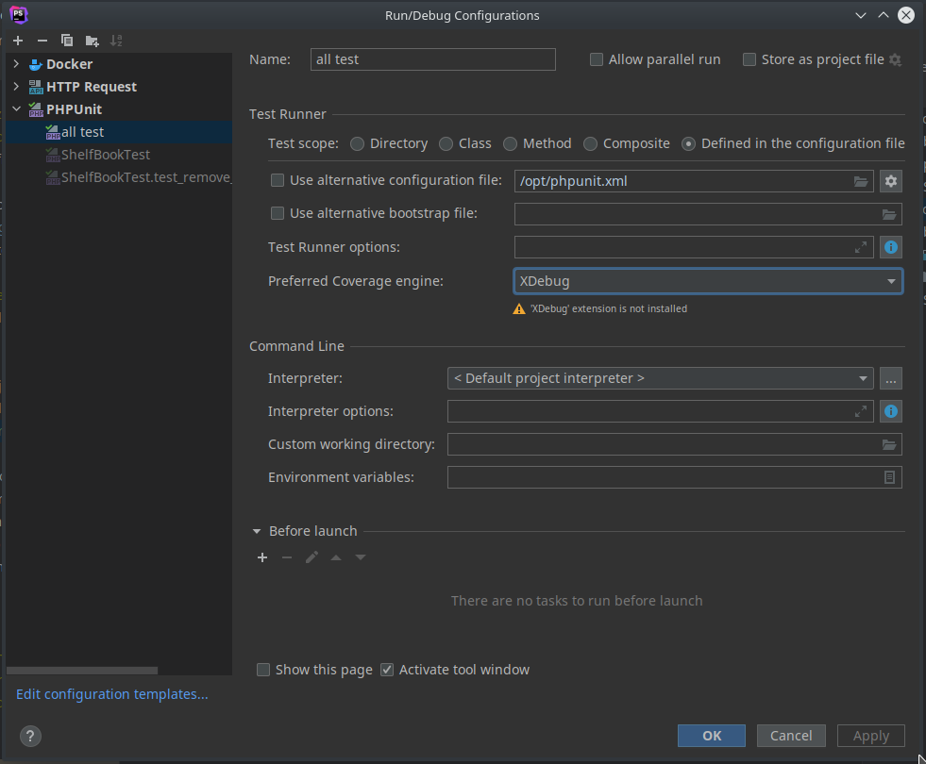Select Defined in the configuration file scope
This screenshot has height=764, width=926.
coord(688,144)
